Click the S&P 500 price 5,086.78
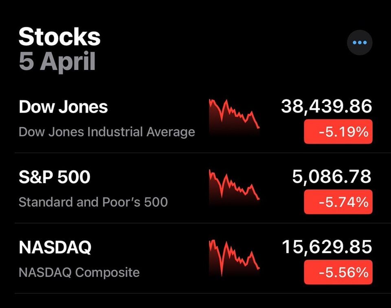391x308 pixels. pos(332,177)
